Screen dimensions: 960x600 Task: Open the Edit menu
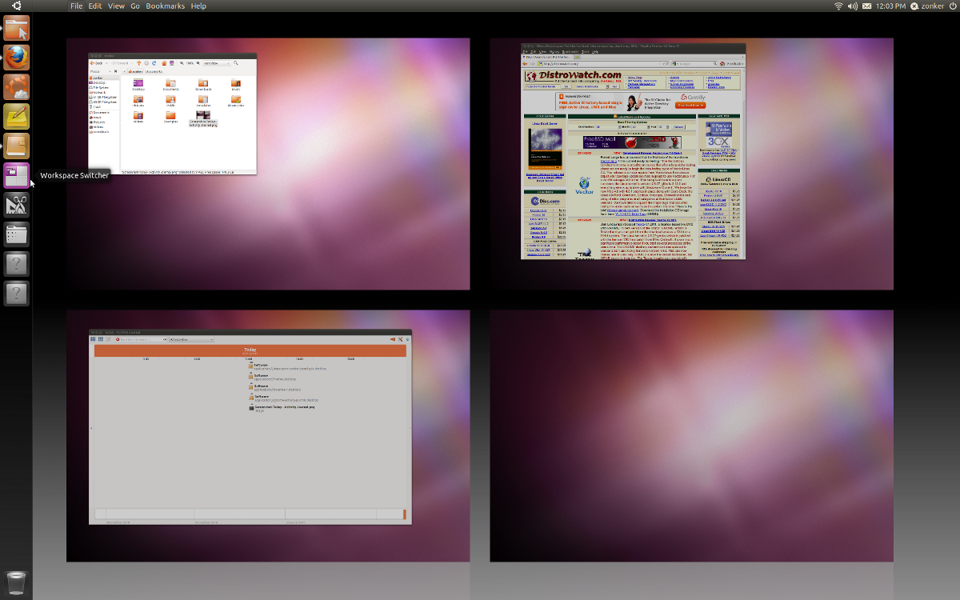pyautogui.click(x=95, y=6)
